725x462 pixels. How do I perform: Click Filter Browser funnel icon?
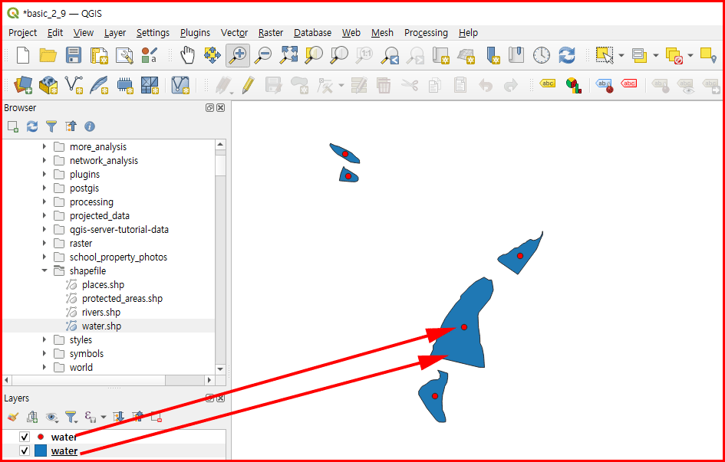[51, 126]
